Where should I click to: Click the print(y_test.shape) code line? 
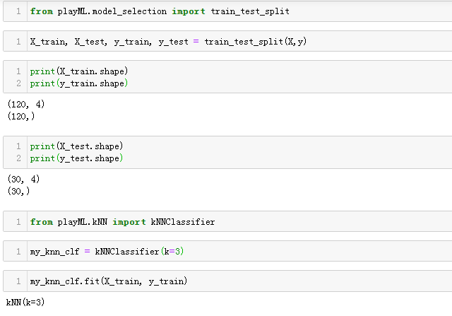[x=76, y=158]
